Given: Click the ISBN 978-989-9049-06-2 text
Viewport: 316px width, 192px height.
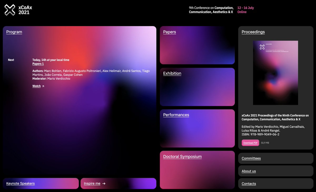Looking at the screenshot, I should pyautogui.click(x=260, y=134).
